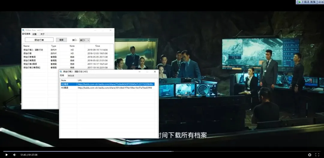Click the highlighted URL ending 3220b90c

115,84
